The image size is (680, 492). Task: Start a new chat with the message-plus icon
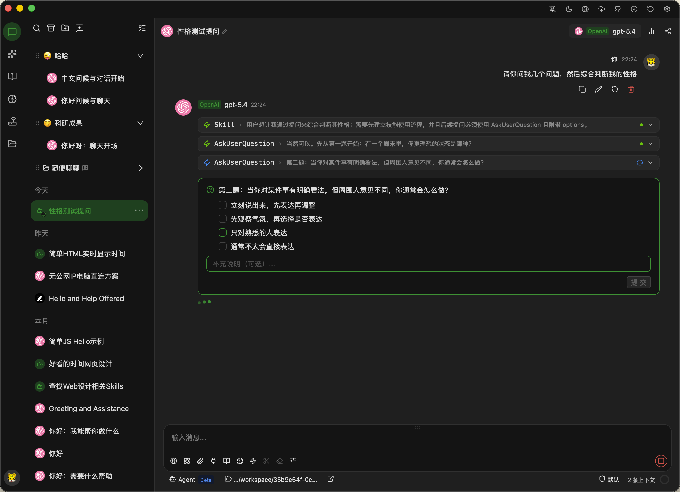click(79, 28)
